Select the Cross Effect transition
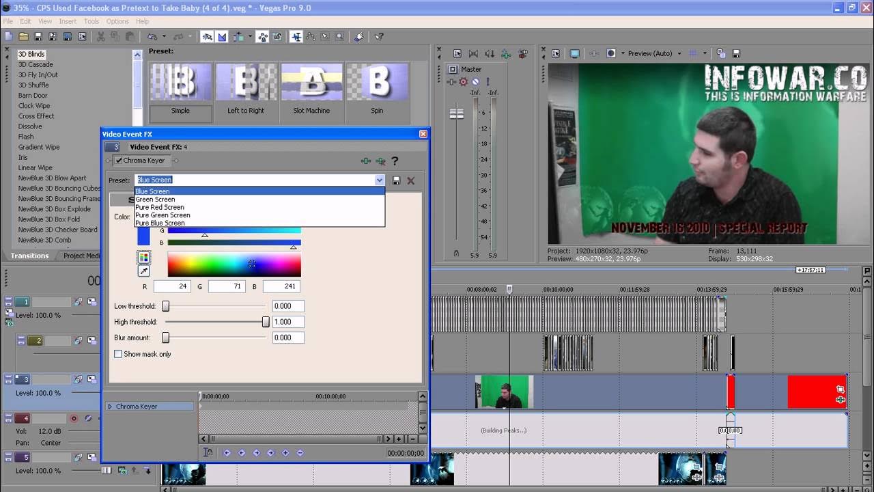This screenshot has width=874, height=492. coord(36,116)
